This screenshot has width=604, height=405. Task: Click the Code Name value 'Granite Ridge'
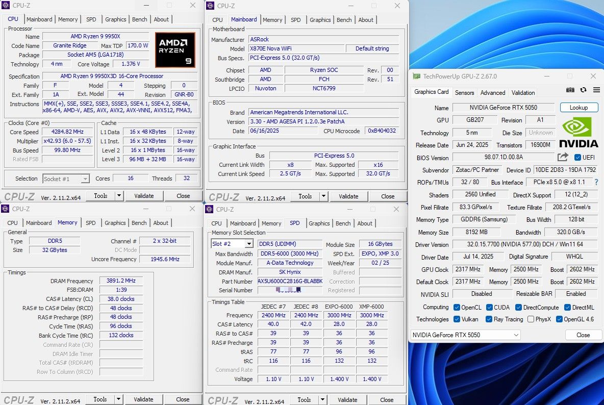pyautogui.click(x=70, y=45)
